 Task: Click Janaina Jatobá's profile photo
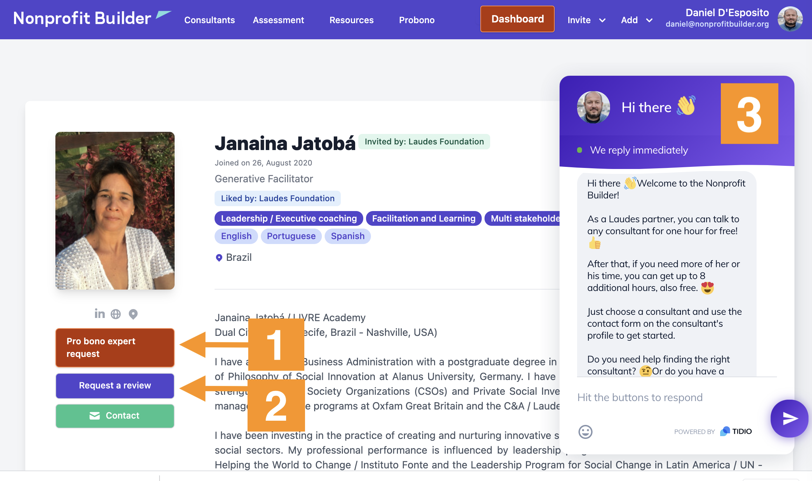[115, 210]
